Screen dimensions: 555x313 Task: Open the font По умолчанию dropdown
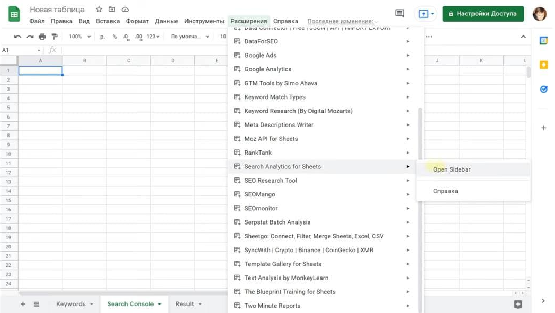190,37
